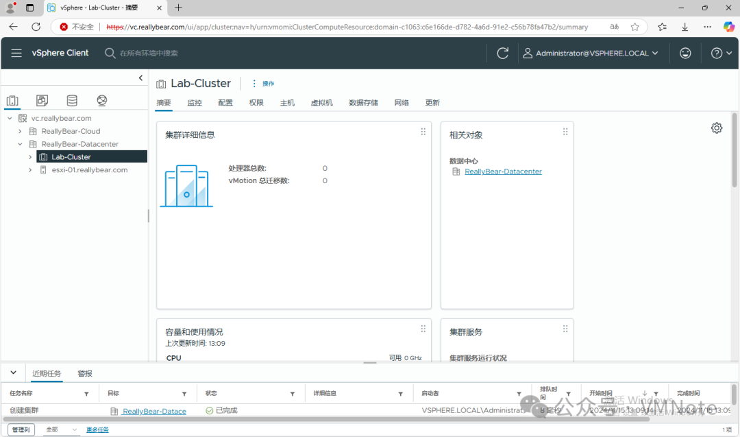This screenshot has height=437, width=740.
Task: Expand the ReallyBear-Cloud datacenter node
Action: pyautogui.click(x=20, y=131)
